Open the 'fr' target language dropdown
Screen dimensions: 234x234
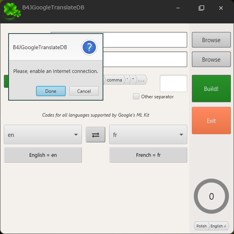pos(148,135)
